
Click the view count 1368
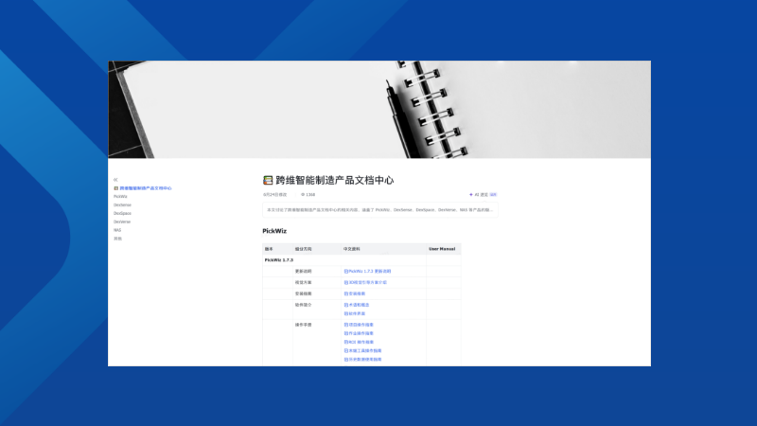click(x=310, y=195)
